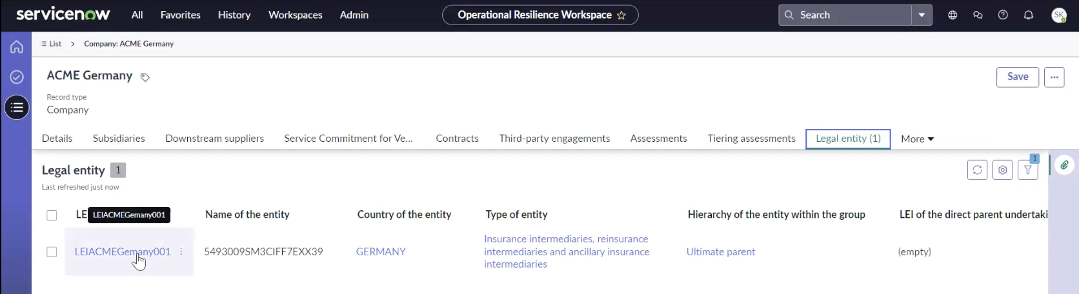Open the List icon in left sidebar

pyautogui.click(x=17, y=108)
